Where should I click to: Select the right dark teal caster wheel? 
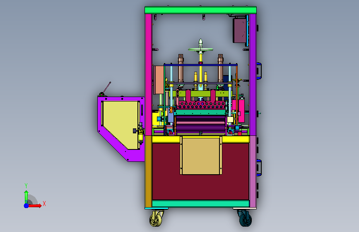tap(245, 219)
